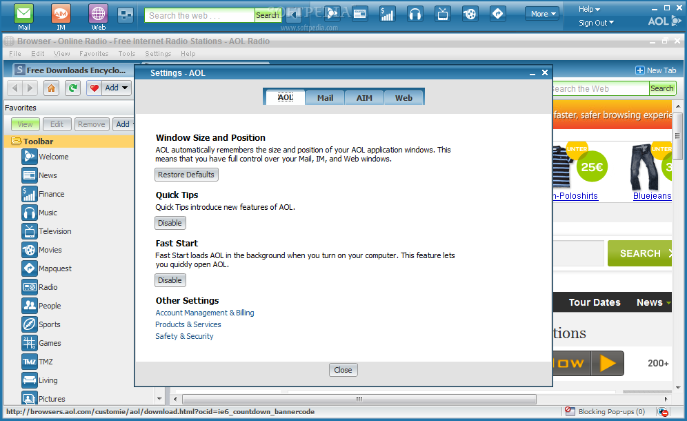Click the Home icon in browser toolbar

51,88
